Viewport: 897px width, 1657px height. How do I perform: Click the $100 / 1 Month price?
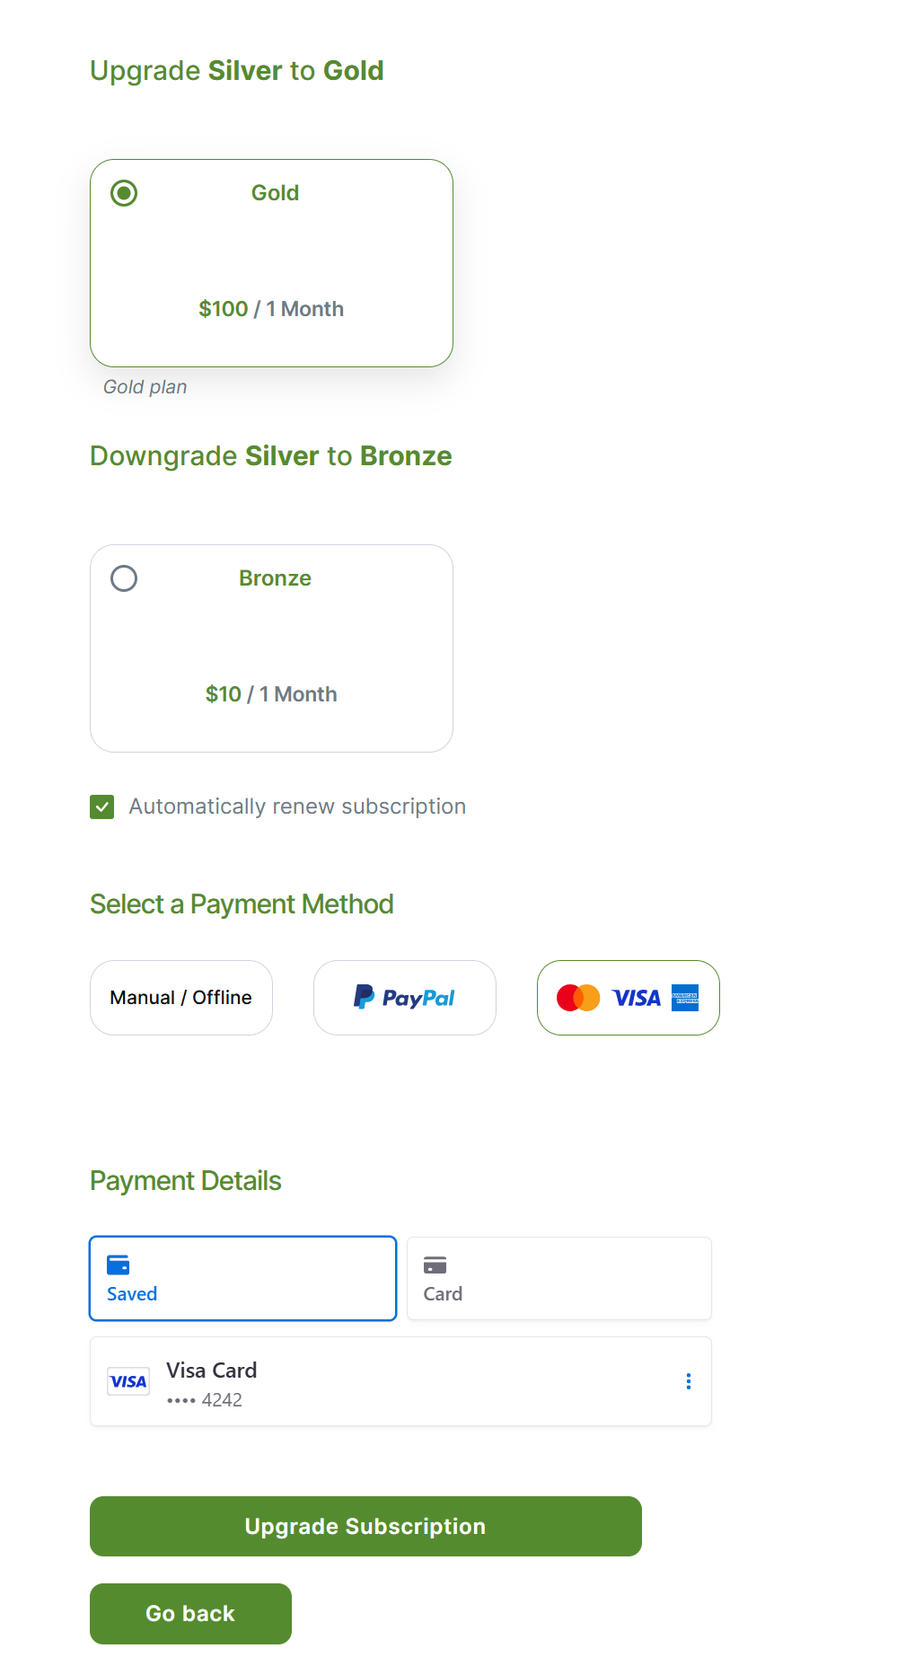271,309
